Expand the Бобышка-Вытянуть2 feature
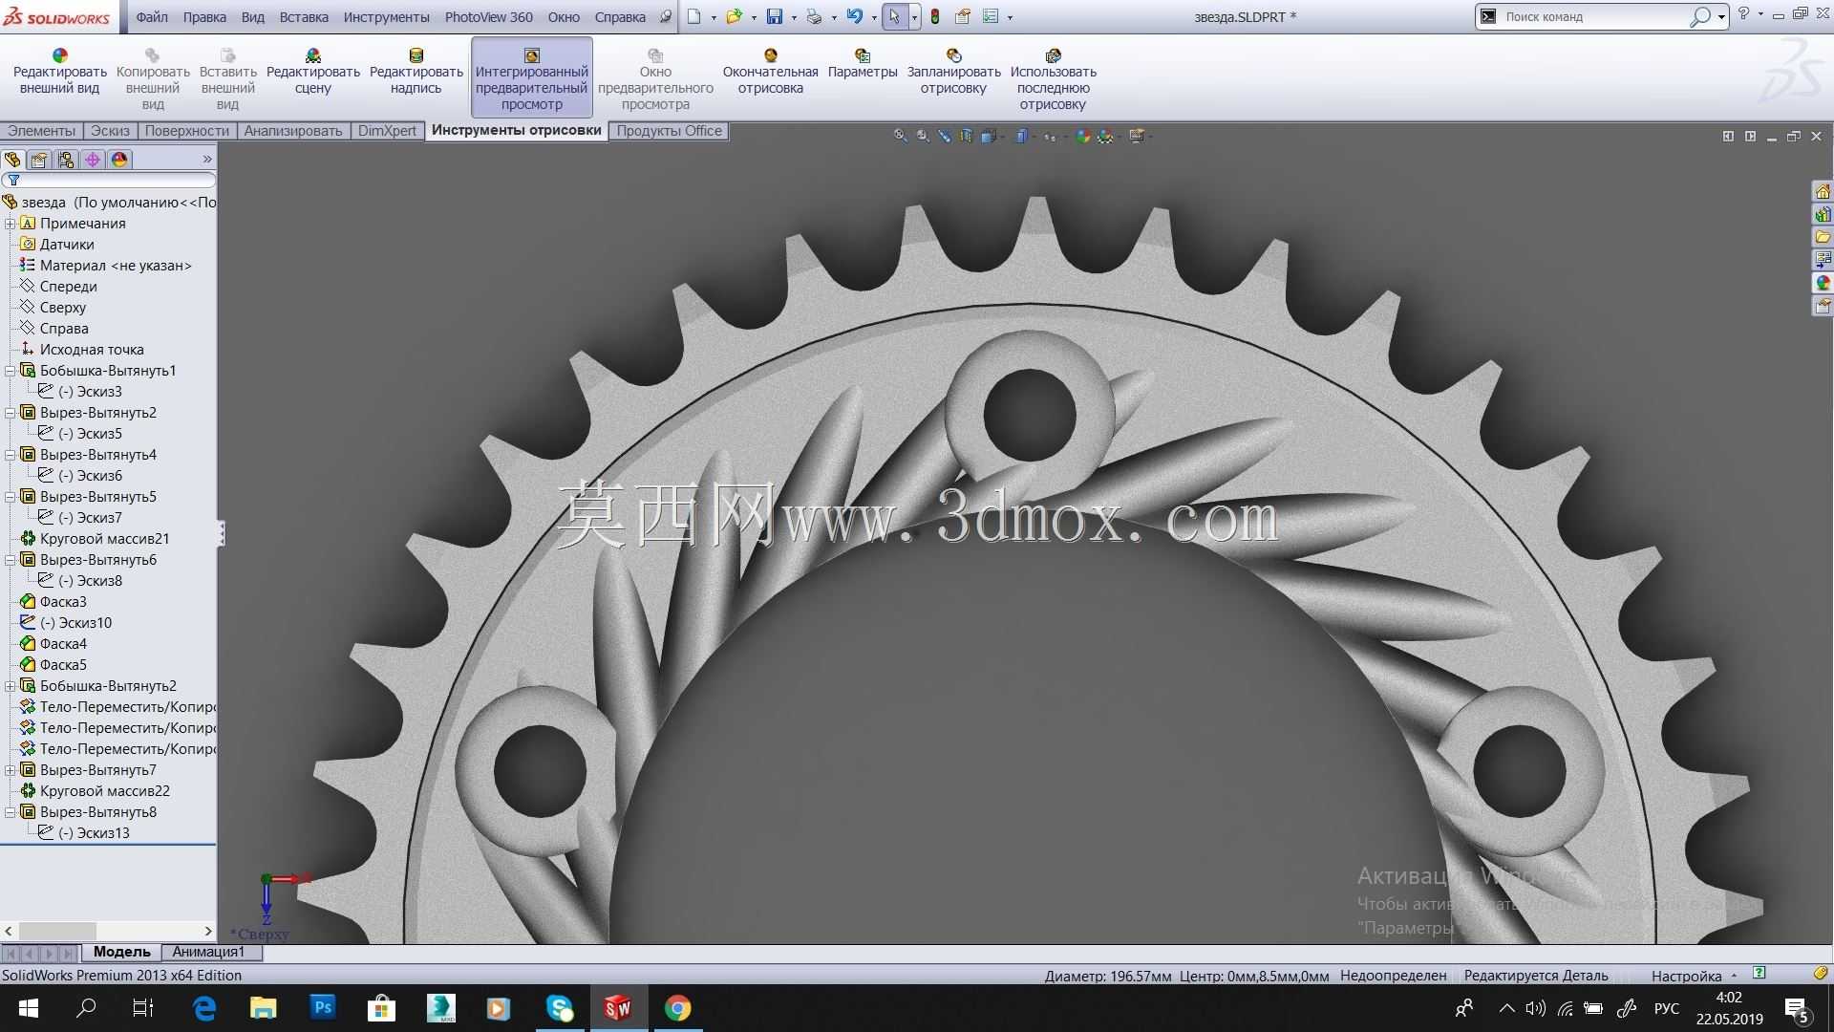 [x=11, y=686]
